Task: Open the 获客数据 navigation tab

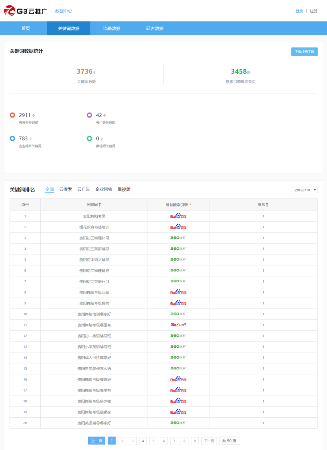Action: coord(155,28)
